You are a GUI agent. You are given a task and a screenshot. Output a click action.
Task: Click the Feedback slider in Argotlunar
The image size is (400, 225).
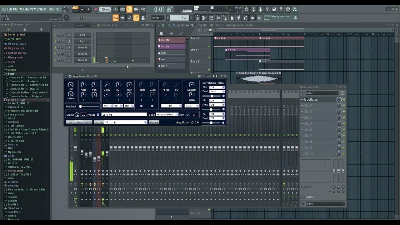tap(89, 107)
